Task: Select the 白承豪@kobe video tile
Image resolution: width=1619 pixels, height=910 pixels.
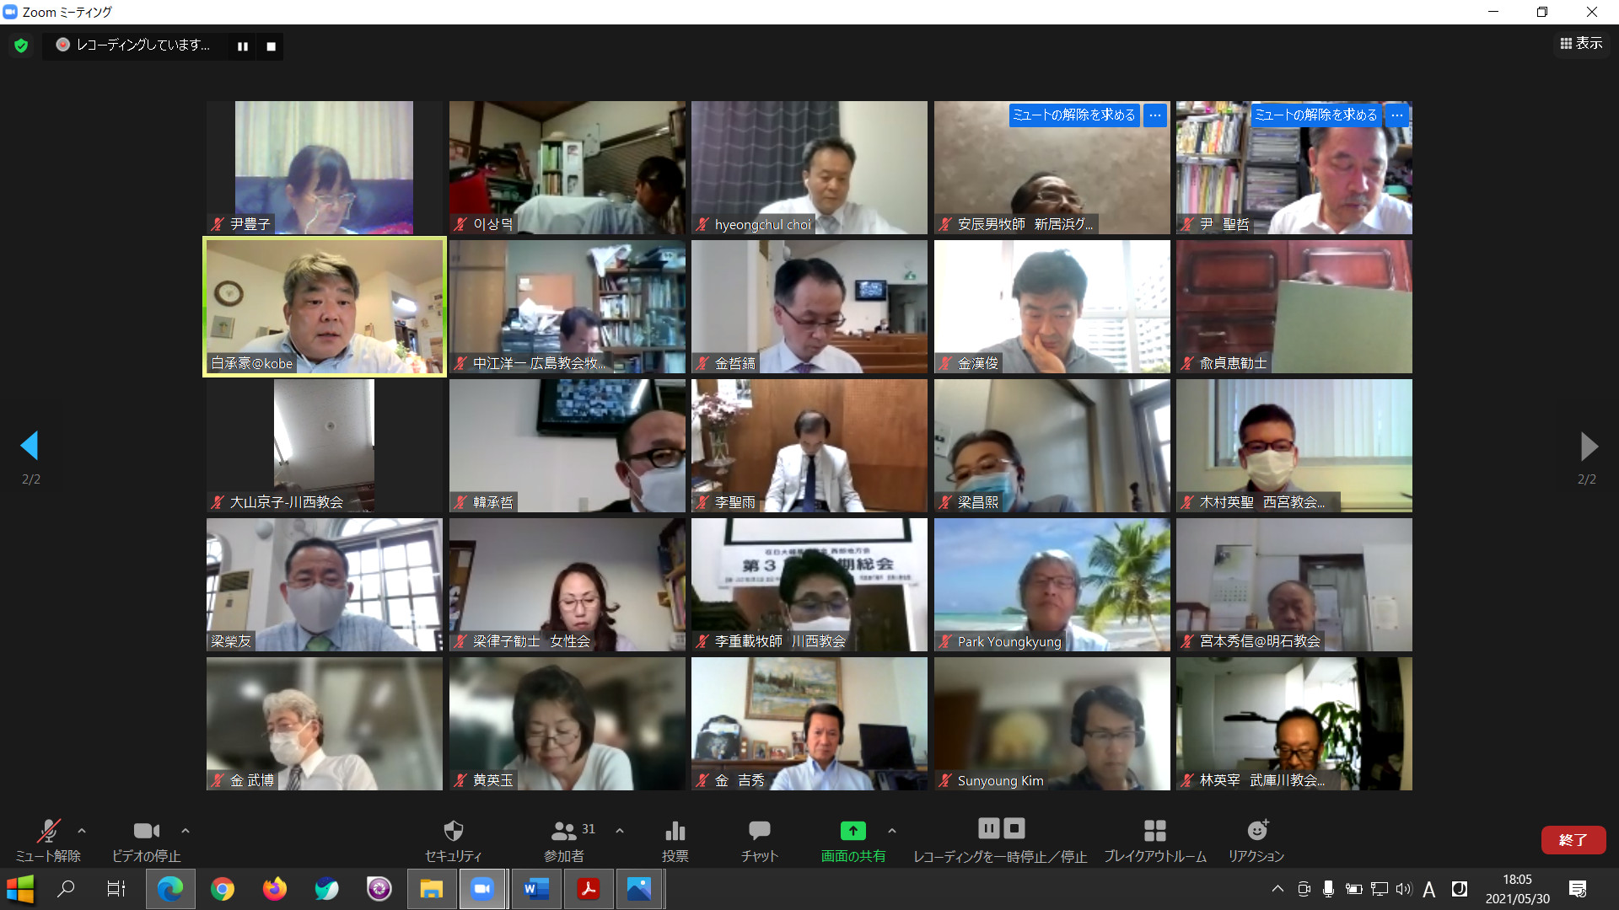Action: [x=325, y=307]
